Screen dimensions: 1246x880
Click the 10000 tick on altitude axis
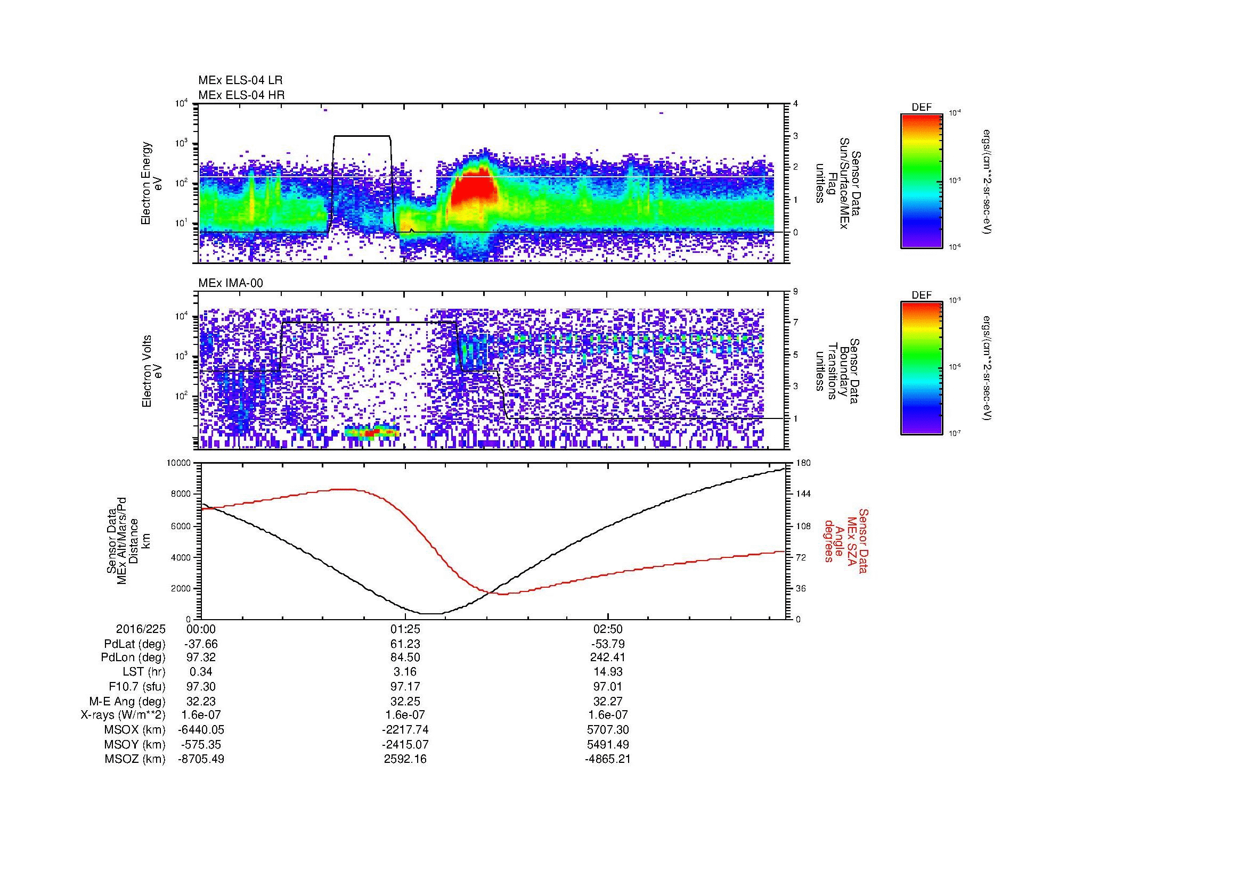click(178, 463)
